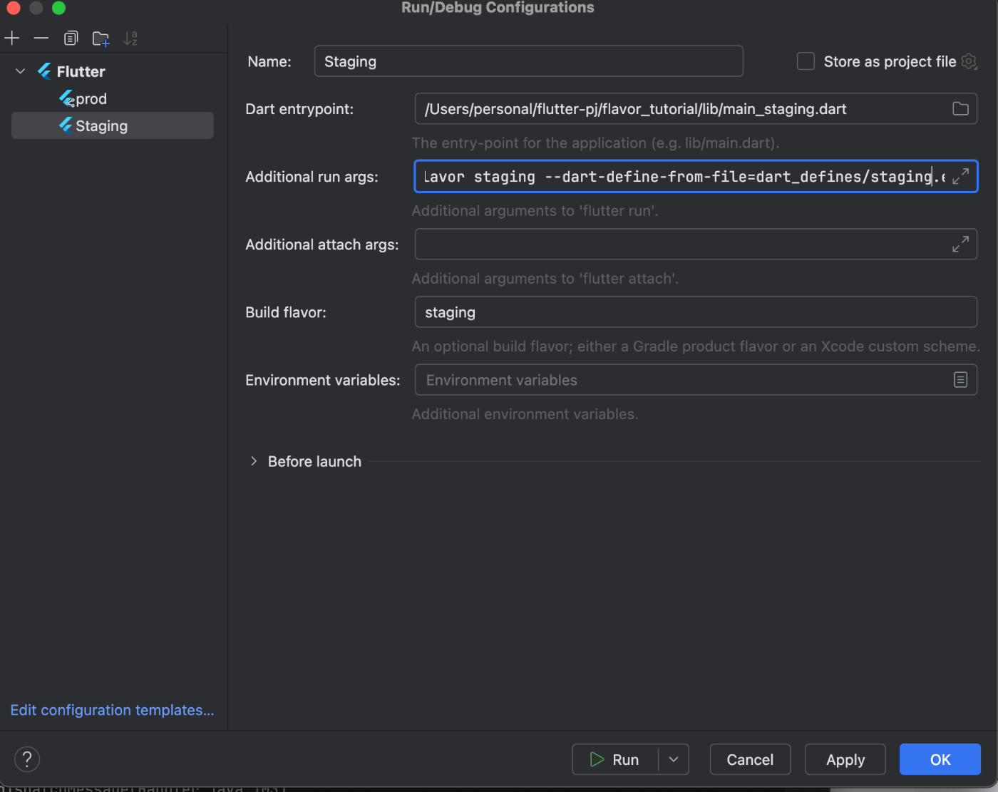The image size is (998, 792).
Task: Collapse the Flutter configurations group
Action: (21, 71)
